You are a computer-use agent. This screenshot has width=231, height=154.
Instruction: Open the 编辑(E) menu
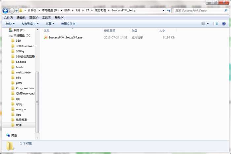[21, 18]
